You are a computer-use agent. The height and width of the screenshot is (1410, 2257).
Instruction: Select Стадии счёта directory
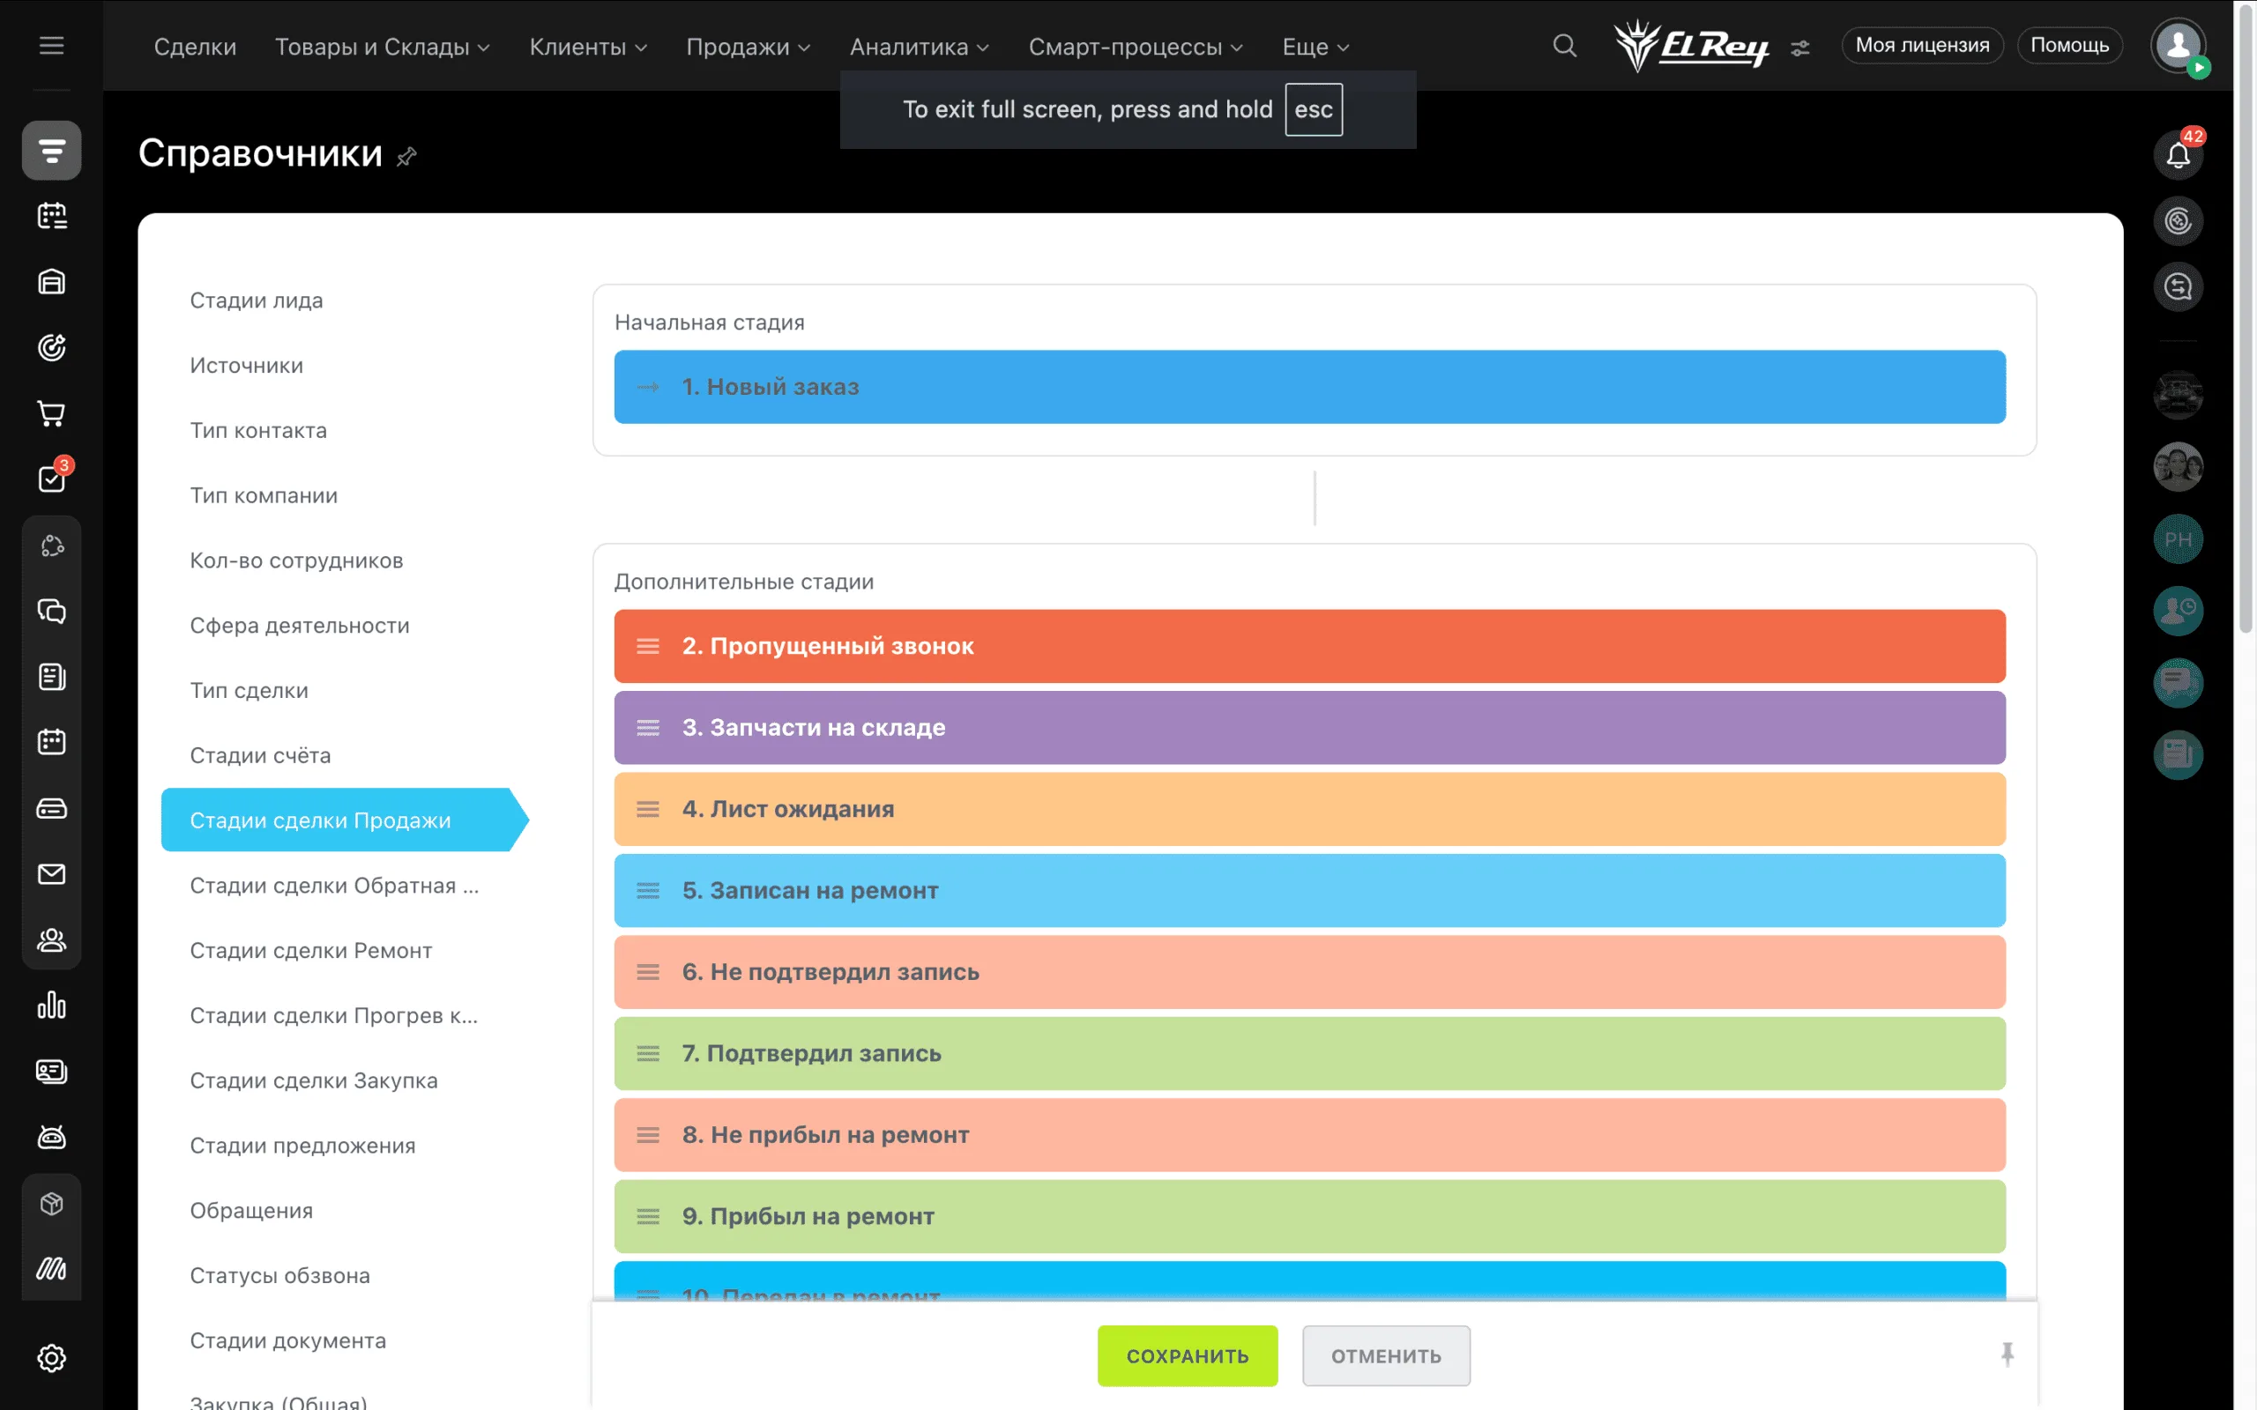click(x=260, y=755)
